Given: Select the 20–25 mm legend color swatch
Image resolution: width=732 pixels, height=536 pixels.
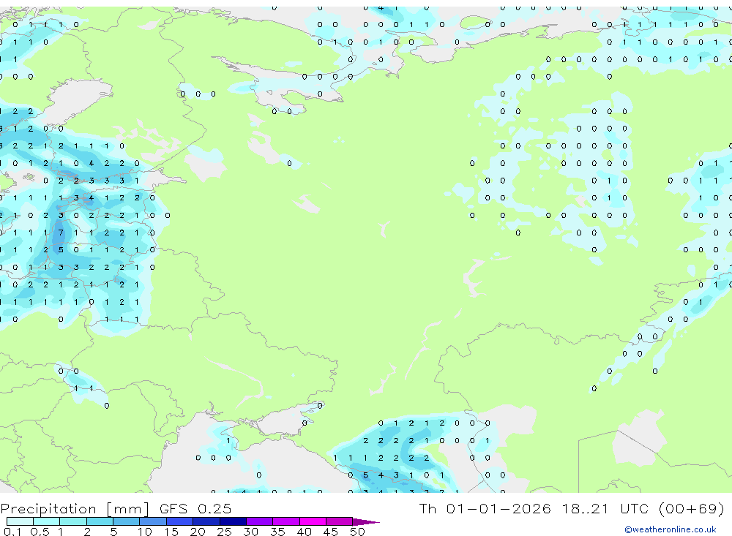Looking at the screenshot, I should pos(206,521).
